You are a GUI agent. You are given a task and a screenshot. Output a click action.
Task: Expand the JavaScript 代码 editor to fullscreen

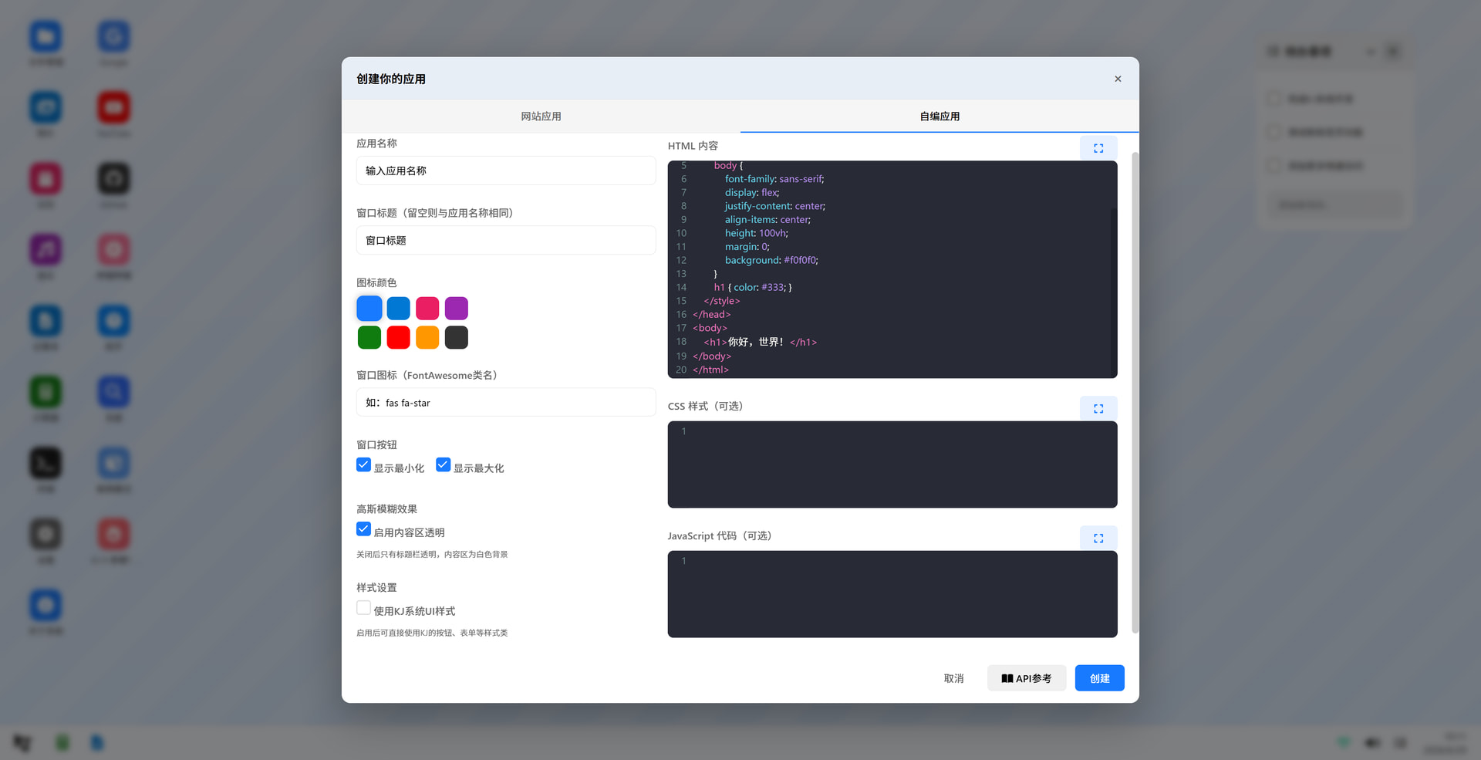point(1098,538)
